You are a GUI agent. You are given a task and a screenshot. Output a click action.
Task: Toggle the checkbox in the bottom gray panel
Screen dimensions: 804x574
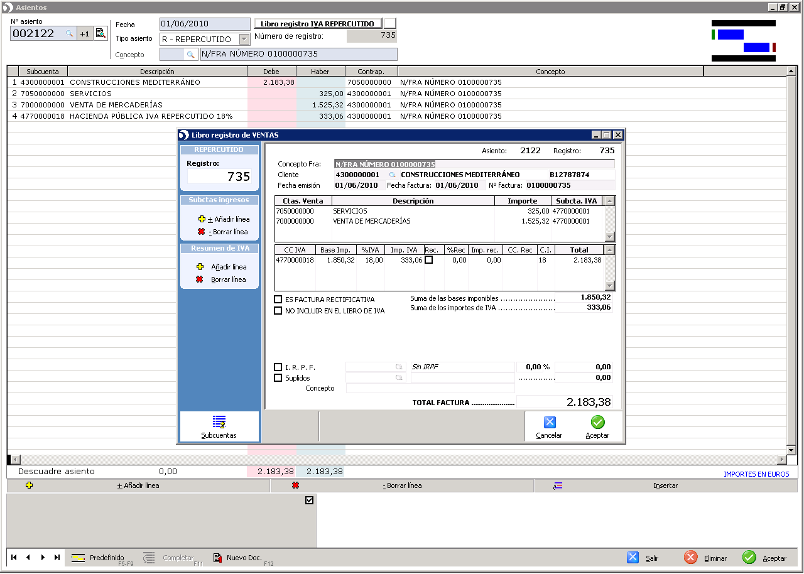pos(309,501)
